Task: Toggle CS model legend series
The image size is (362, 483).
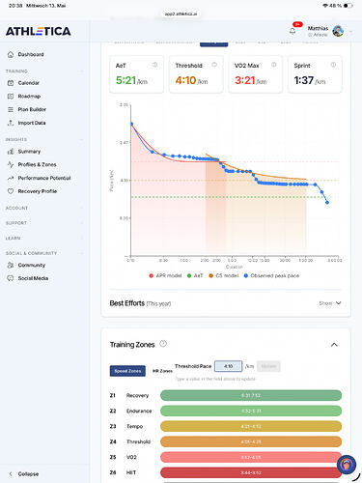Action: (224, 275)
